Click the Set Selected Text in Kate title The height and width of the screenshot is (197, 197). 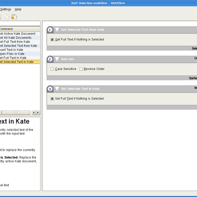click(x=80, y=89)
